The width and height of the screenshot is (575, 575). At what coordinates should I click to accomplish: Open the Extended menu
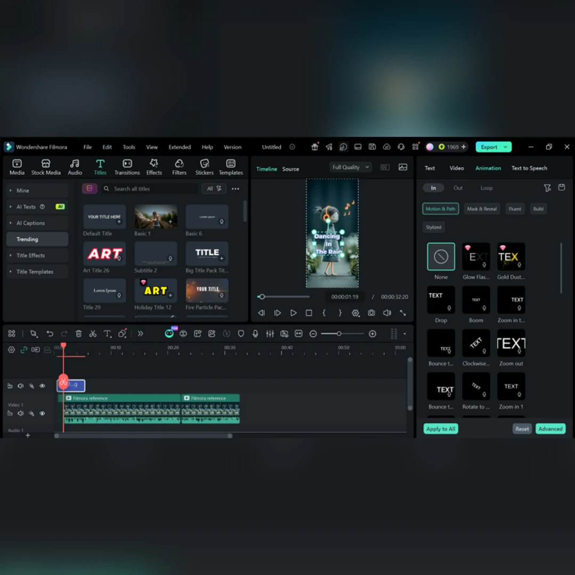tap(180, 147)
